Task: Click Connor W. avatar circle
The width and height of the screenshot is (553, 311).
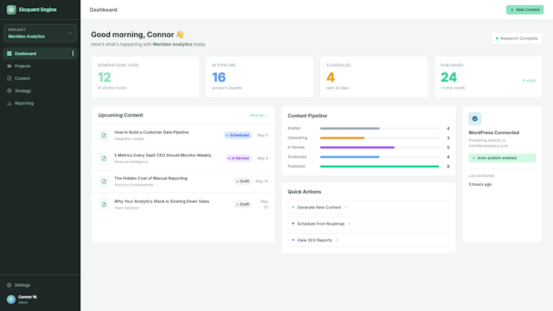Action: tap(11, 299)
